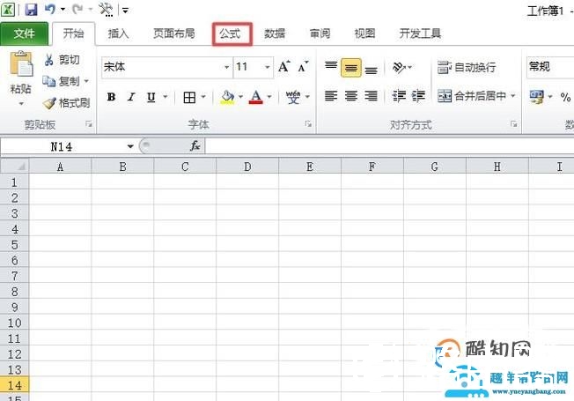Open the undo history dropdown arrow
574x401 pixels.
click(63, 10)
